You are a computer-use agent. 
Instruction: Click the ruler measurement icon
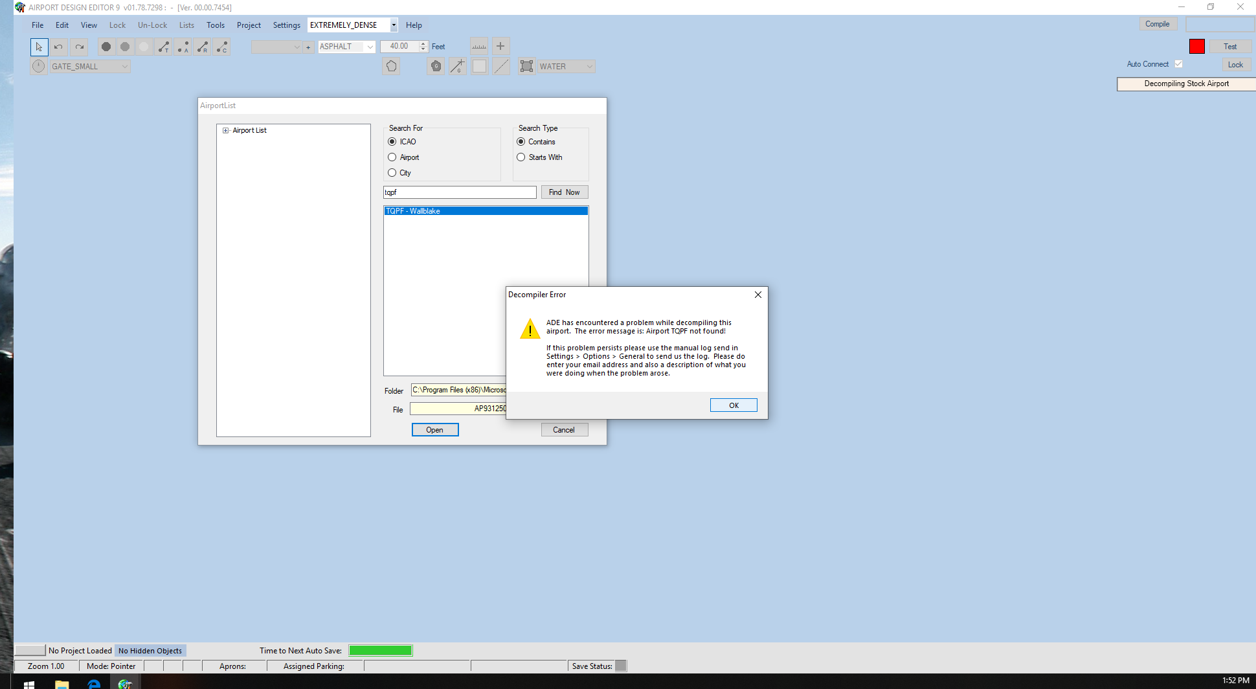tap(479, 46)
